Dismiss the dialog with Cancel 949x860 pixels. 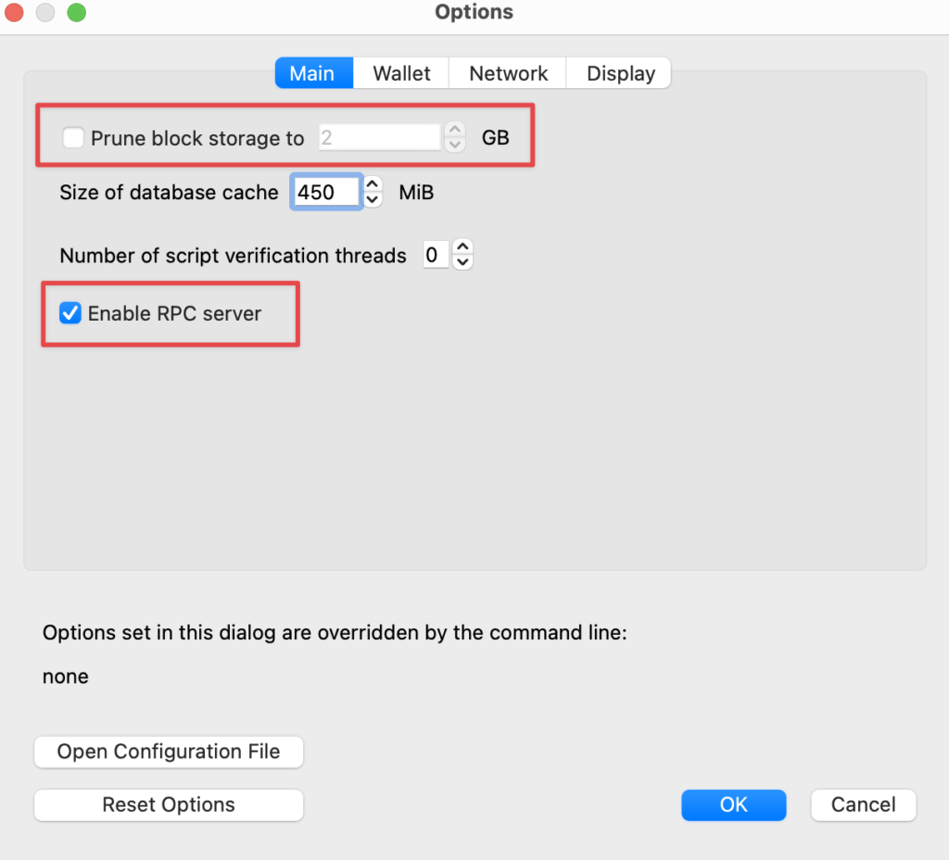pyautogui.click(x=863, y=804)
